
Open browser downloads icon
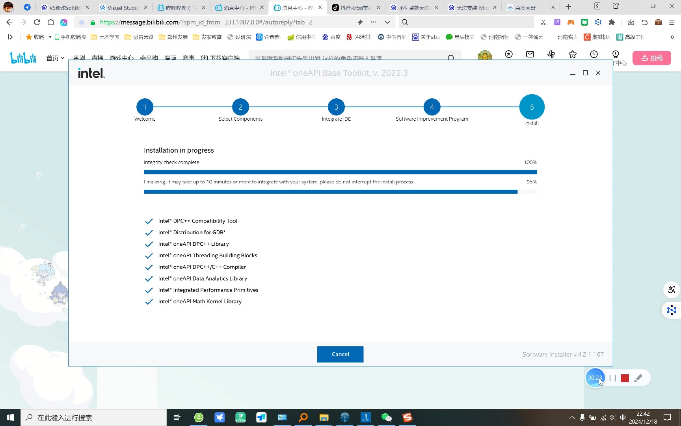(631, 22)
